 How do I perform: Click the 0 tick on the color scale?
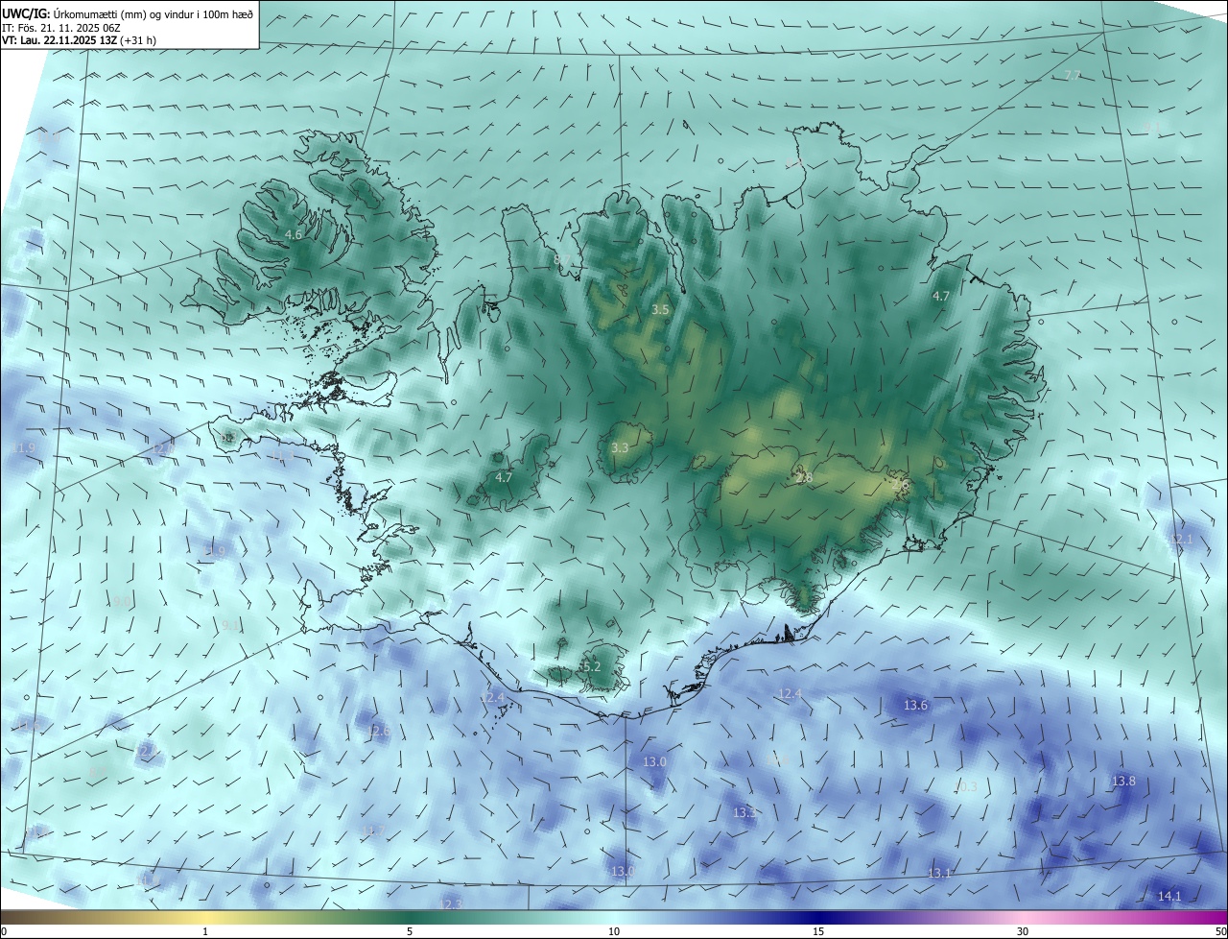tap(4, 931)
